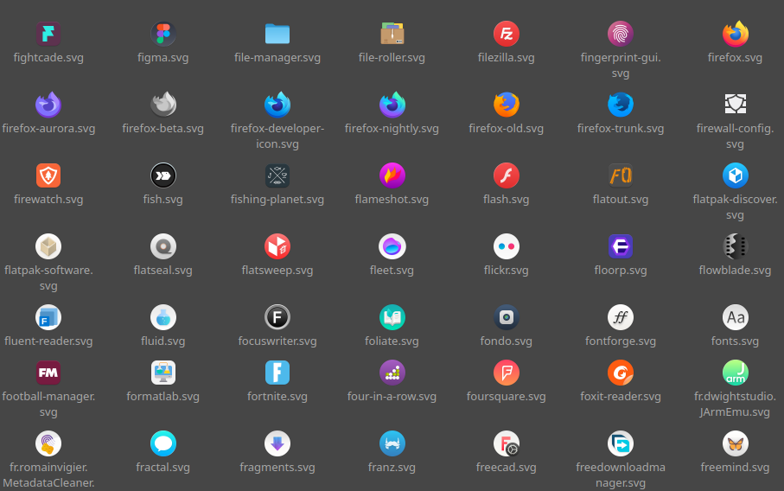Select the foursquare.svg icon

click(507, 373)
